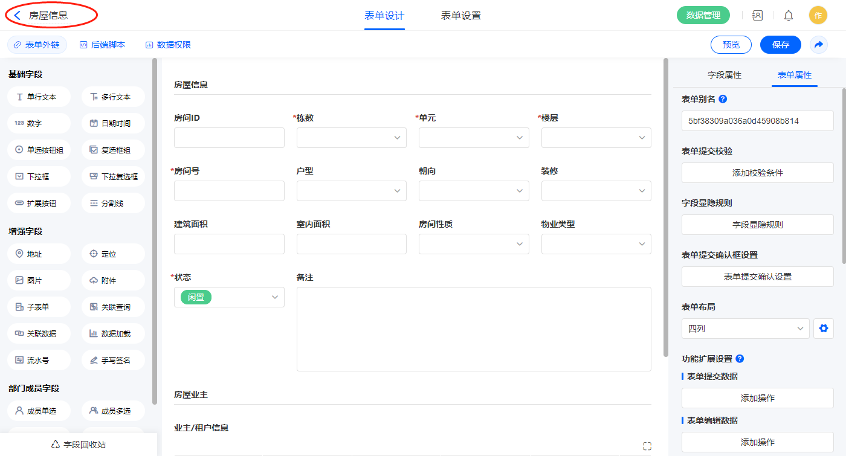This screenshot has height=456, width=846.
Task: Click the form canvas vertical scrollbar
Action: tap(666, 205)
